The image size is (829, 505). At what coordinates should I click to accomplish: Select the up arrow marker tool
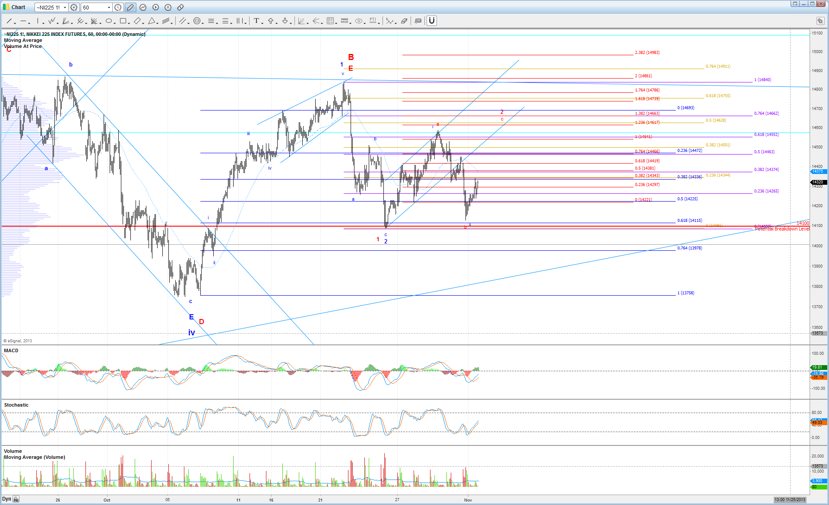pyautogui.click(x=271, y=21)
